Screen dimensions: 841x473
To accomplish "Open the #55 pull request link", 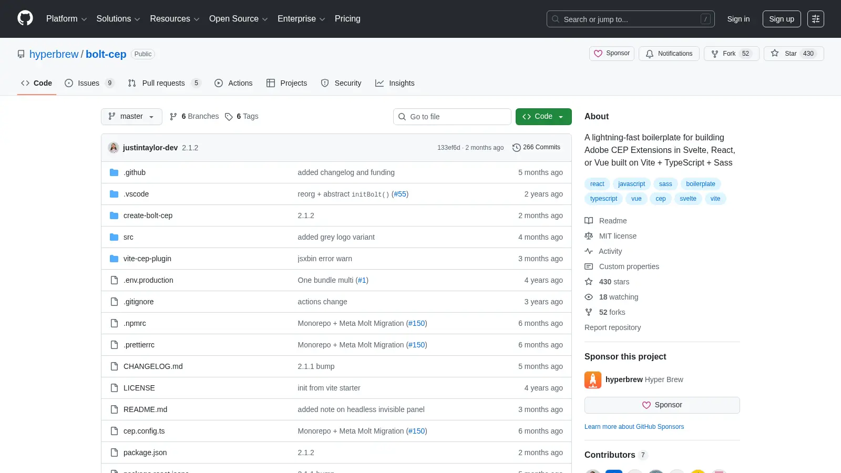I will pyautogui.click(x=400, y=194).
